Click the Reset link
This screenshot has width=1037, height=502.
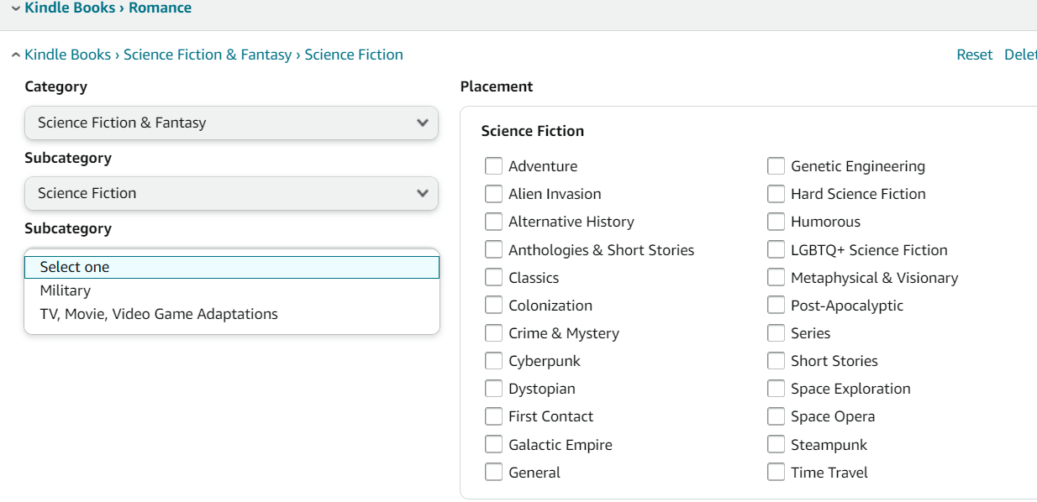[974, 55]
